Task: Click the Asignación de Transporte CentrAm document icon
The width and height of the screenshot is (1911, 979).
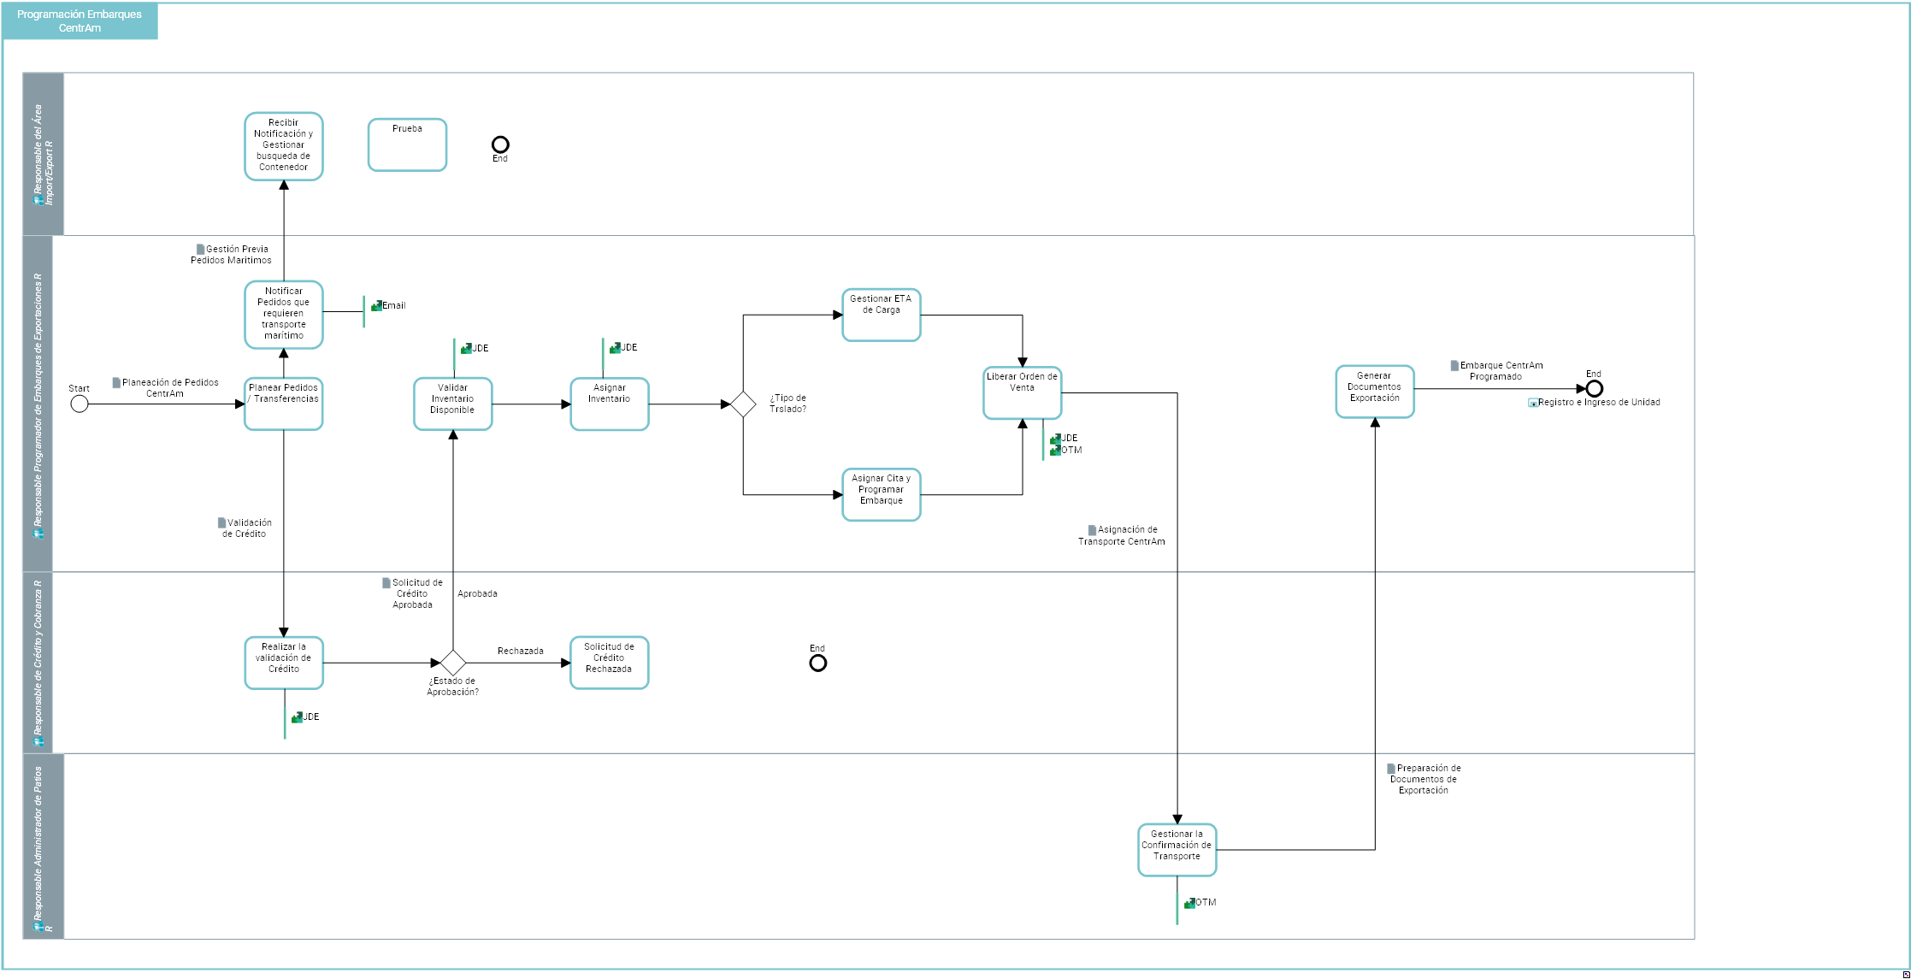Action: pos(1092,530)
